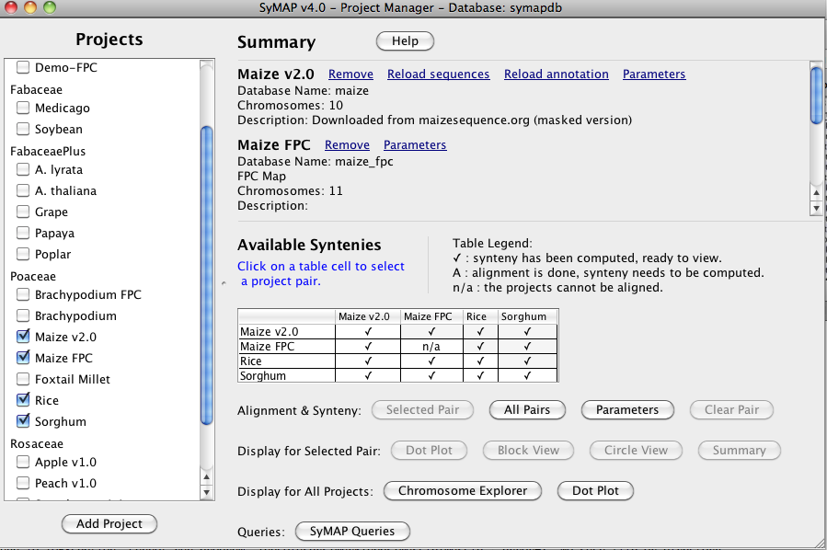This screenshot has height=550, width=827.
Task: Open Dot Plot for all projects
Action: [595, 491]
